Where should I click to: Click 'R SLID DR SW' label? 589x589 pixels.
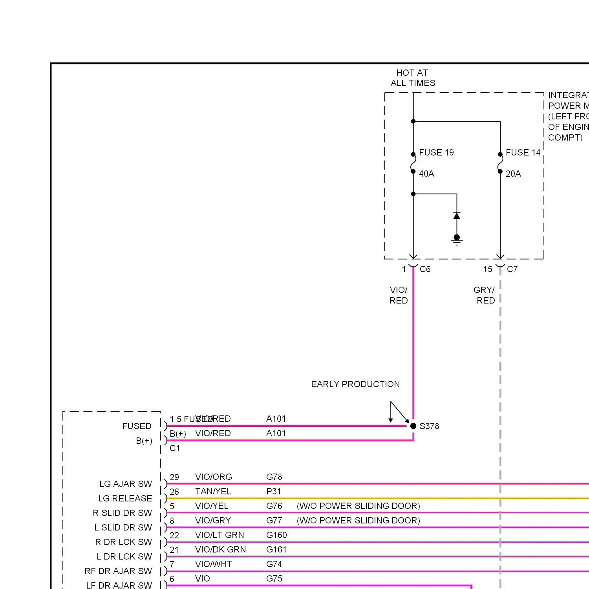point(123,513)
